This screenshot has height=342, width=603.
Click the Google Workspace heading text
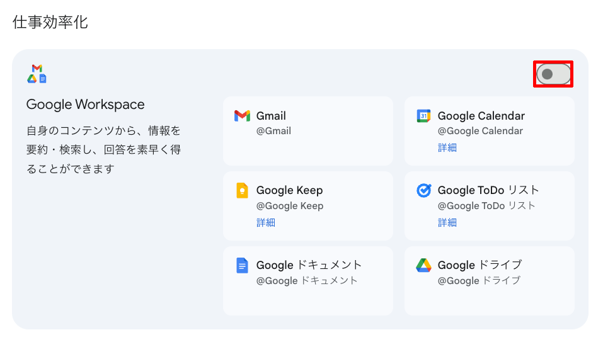[x=85, y=105]
